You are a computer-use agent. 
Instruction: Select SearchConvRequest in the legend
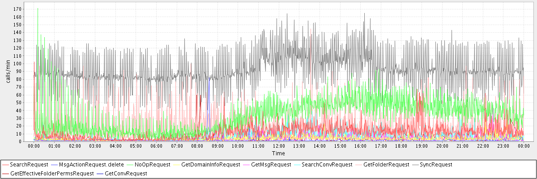tap(327, 165)
